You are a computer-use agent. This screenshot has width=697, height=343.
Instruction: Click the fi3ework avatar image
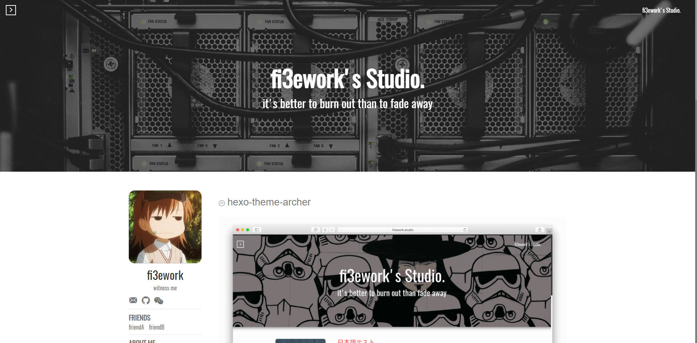pyautogui.click(x=165, y=227)
